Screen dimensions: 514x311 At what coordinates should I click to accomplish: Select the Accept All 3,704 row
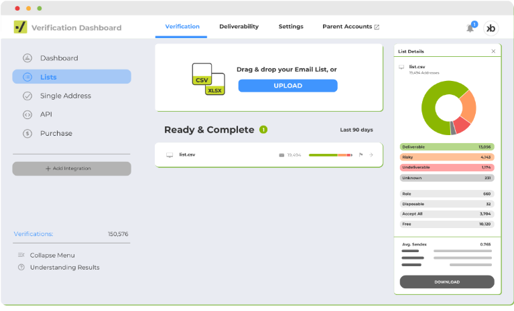click(x=447, y=214)
